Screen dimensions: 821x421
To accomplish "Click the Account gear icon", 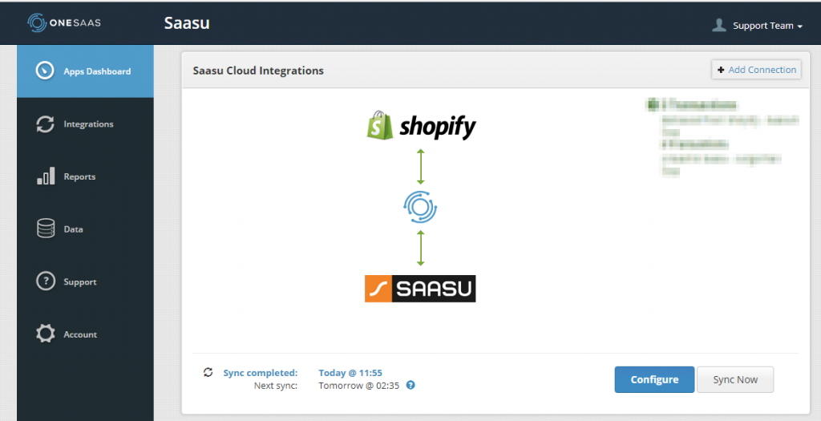I will [x=46, y=334].
